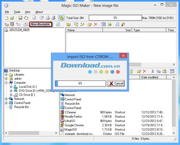
Task: Collapse the Computer tree node
Action: pos(6,83)
